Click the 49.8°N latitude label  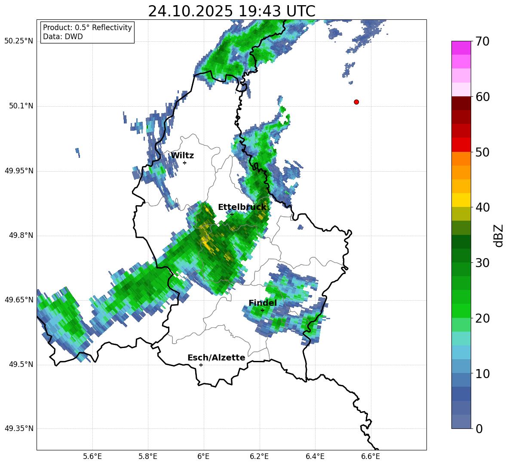(21, 235)
